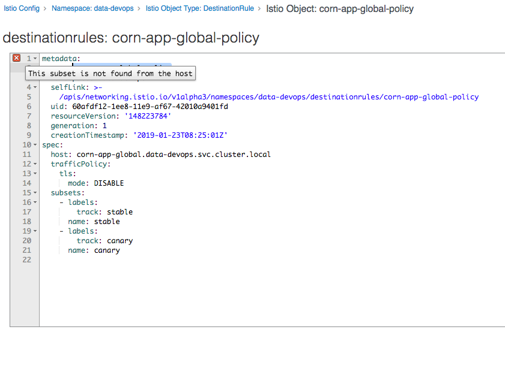Click the tls mode value DISABLE
The image size is (505, 387).
[109, 183]
